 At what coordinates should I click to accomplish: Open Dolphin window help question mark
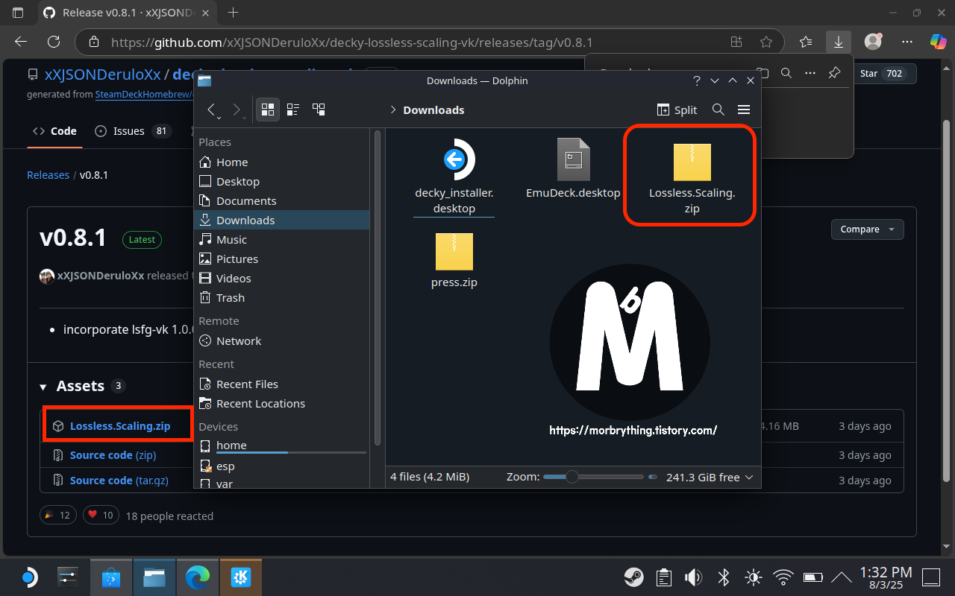(x=697, y=80)
